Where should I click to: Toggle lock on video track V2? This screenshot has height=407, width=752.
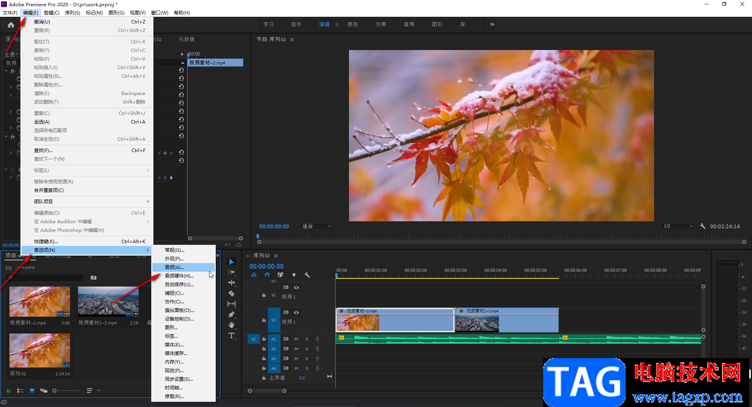[x=264, y=295]
